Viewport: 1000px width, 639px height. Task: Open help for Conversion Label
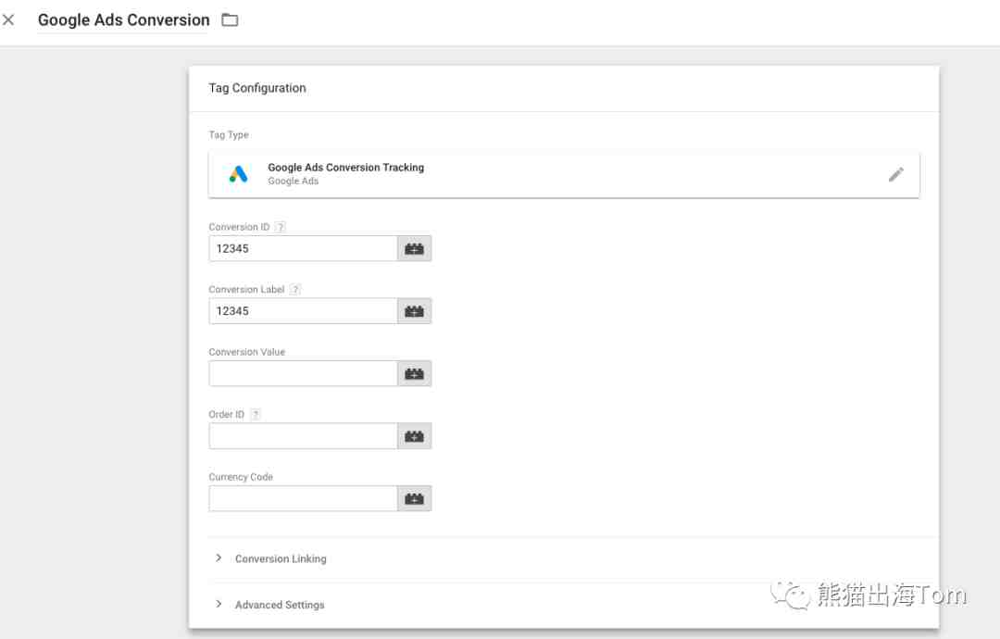(295, 290)
